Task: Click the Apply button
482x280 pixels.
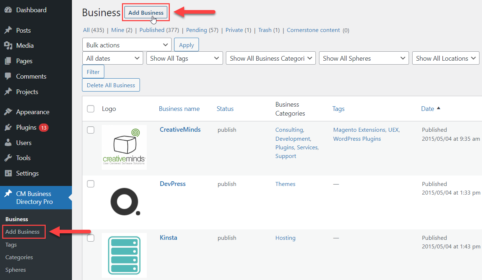Action: click(186, 45)
